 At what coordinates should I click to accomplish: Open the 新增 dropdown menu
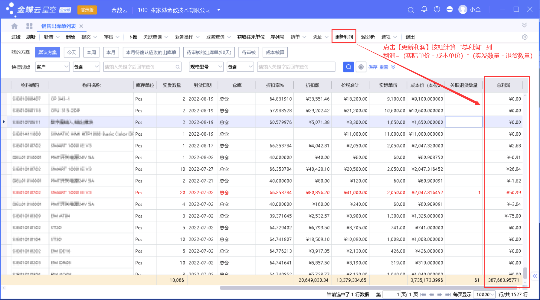pyautogui.click(x=51, y=37)
